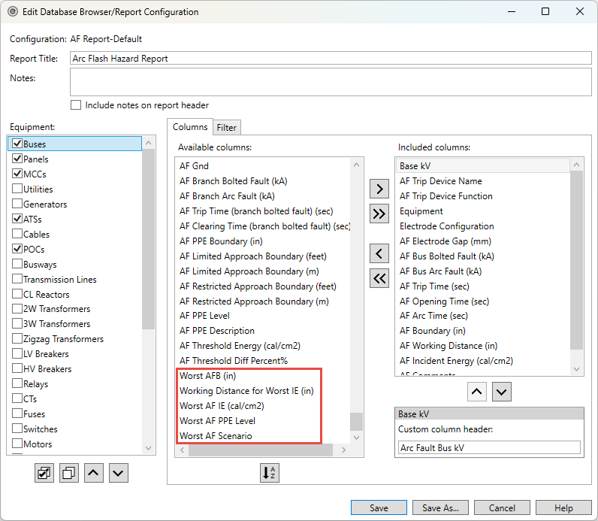Select 'Electrode Configuration' included column
This screenshot has height=521, width=598.
[x=446, y=226]
